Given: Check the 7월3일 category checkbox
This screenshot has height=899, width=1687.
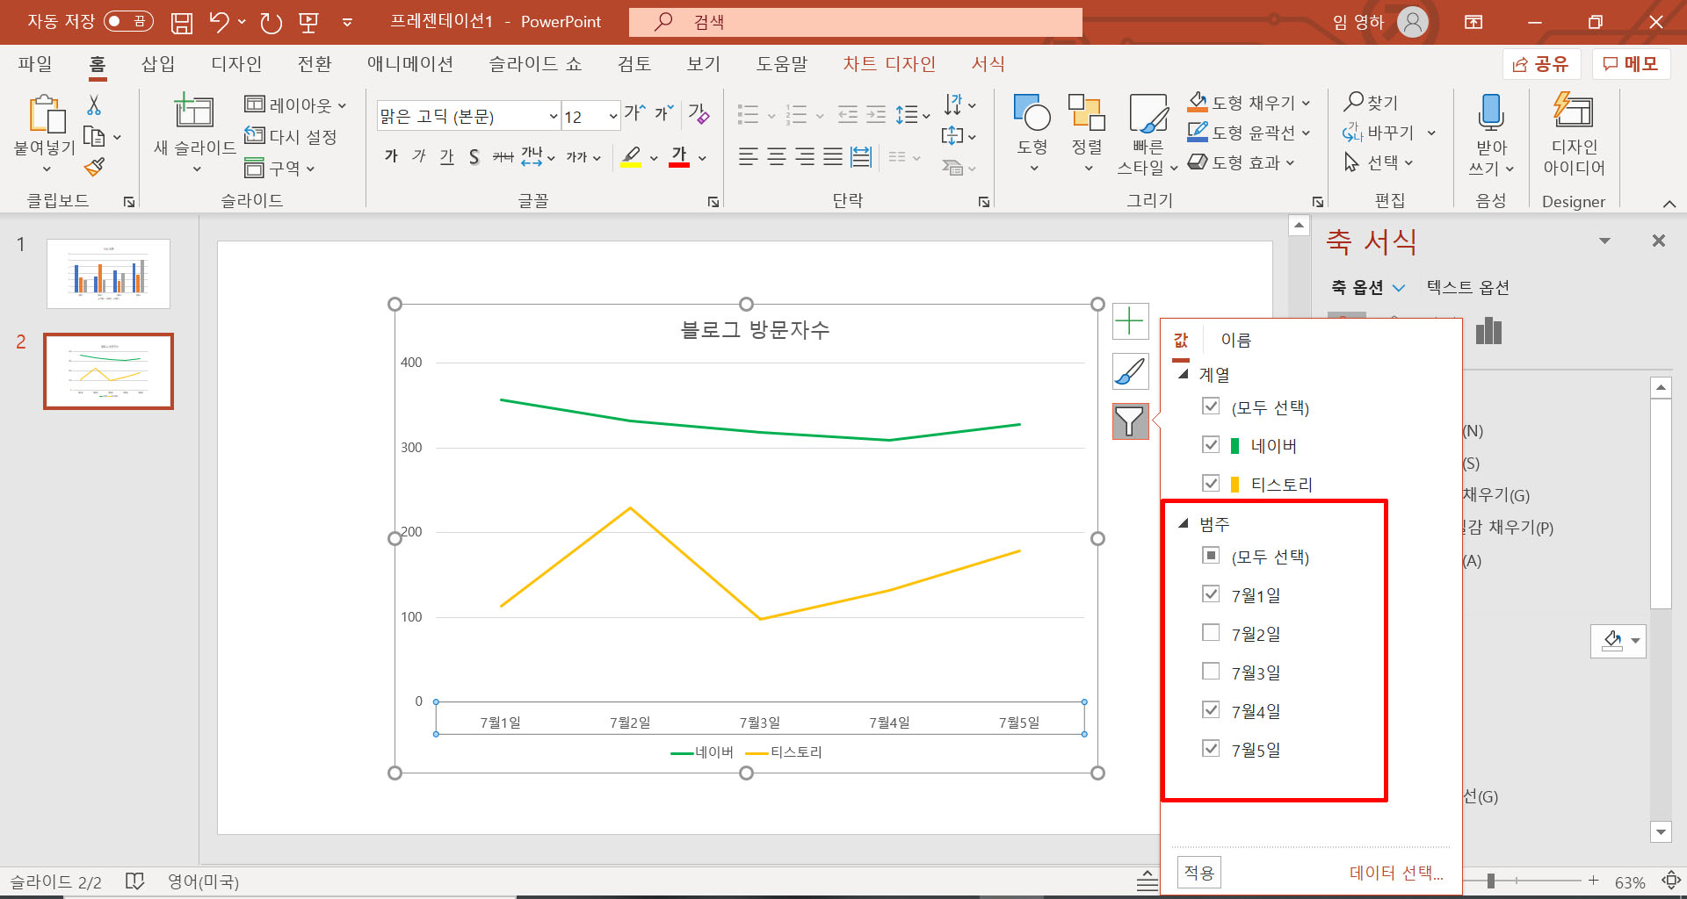Looking at the screenshot, I should [1211, 672].
